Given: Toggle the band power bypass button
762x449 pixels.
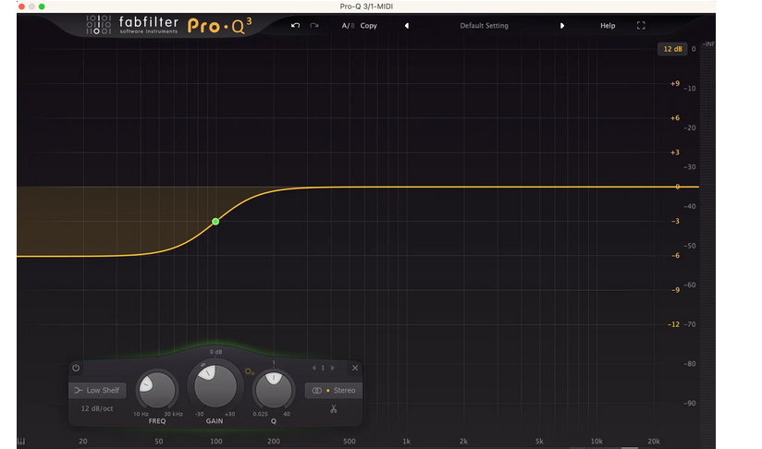Looking at the screenshot, I should [x=76, y=368].
